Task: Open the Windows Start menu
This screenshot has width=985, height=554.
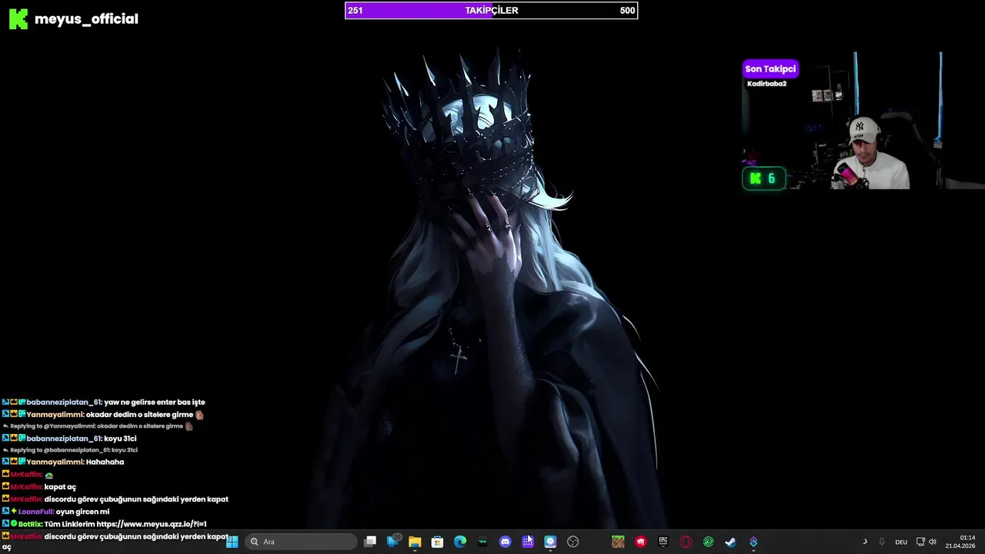Action: (232, 542)
